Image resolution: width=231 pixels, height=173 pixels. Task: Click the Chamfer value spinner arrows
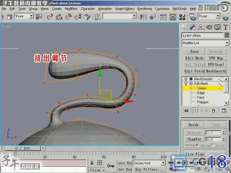[224, 139]
